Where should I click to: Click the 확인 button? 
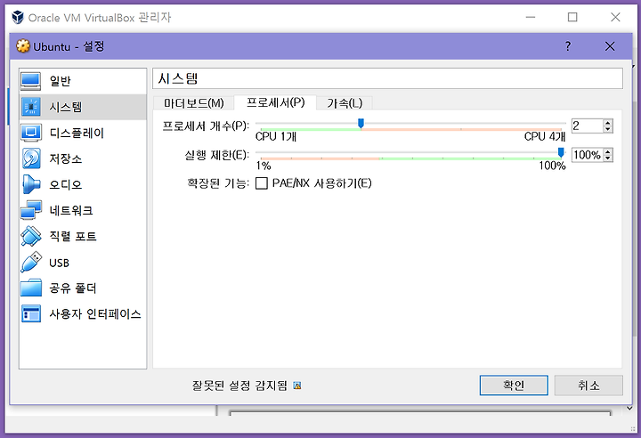514,385
